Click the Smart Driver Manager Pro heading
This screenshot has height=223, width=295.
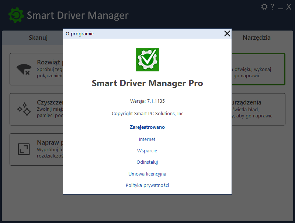coord(147,83)
